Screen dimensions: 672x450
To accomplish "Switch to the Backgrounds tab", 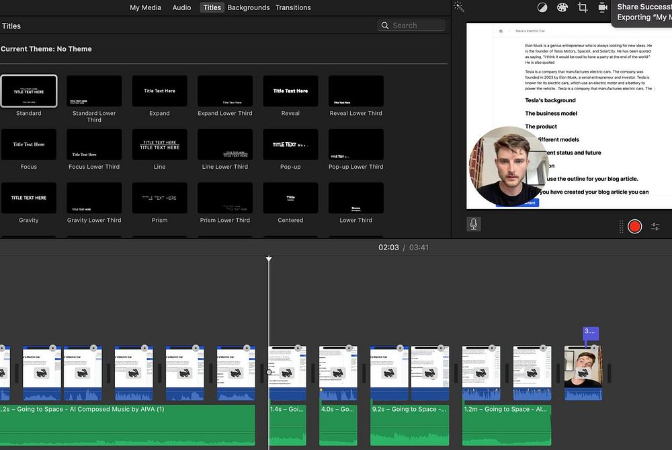I will (x=248, y=7).
